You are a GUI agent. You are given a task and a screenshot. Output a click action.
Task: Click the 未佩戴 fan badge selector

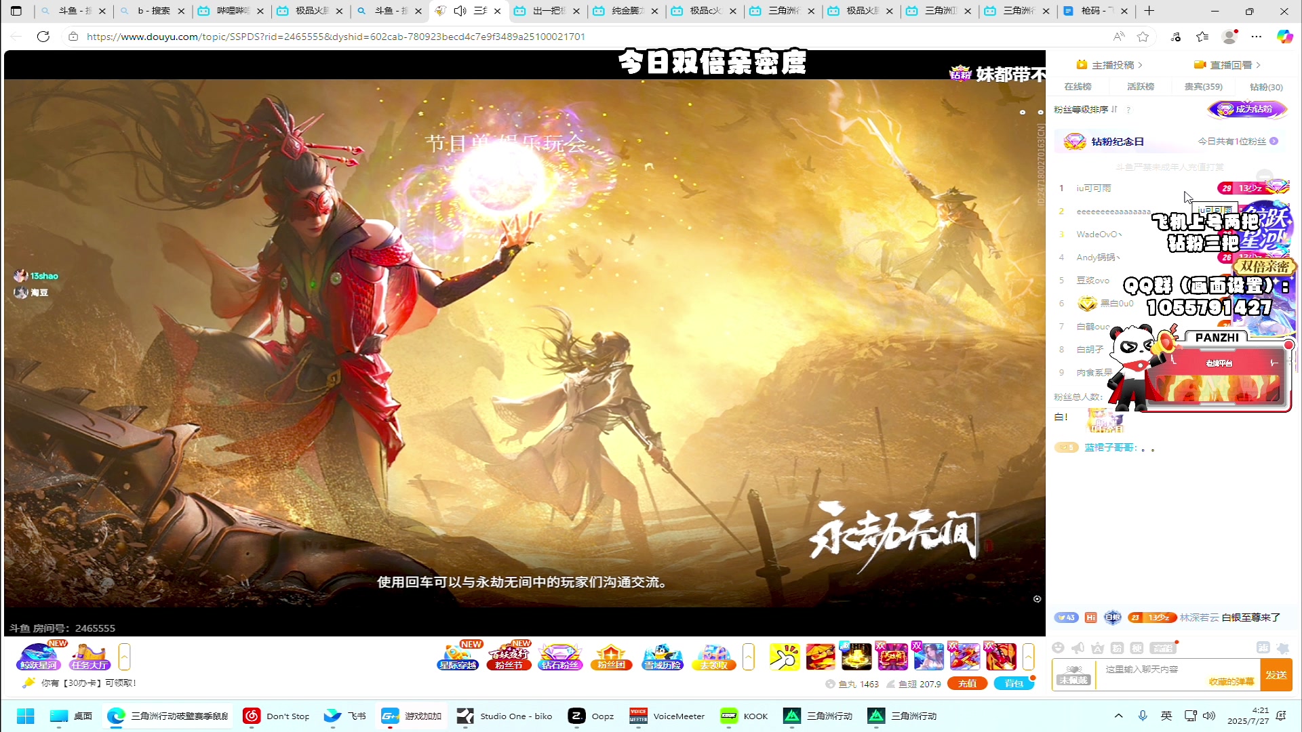click(x=1073, y=674)
